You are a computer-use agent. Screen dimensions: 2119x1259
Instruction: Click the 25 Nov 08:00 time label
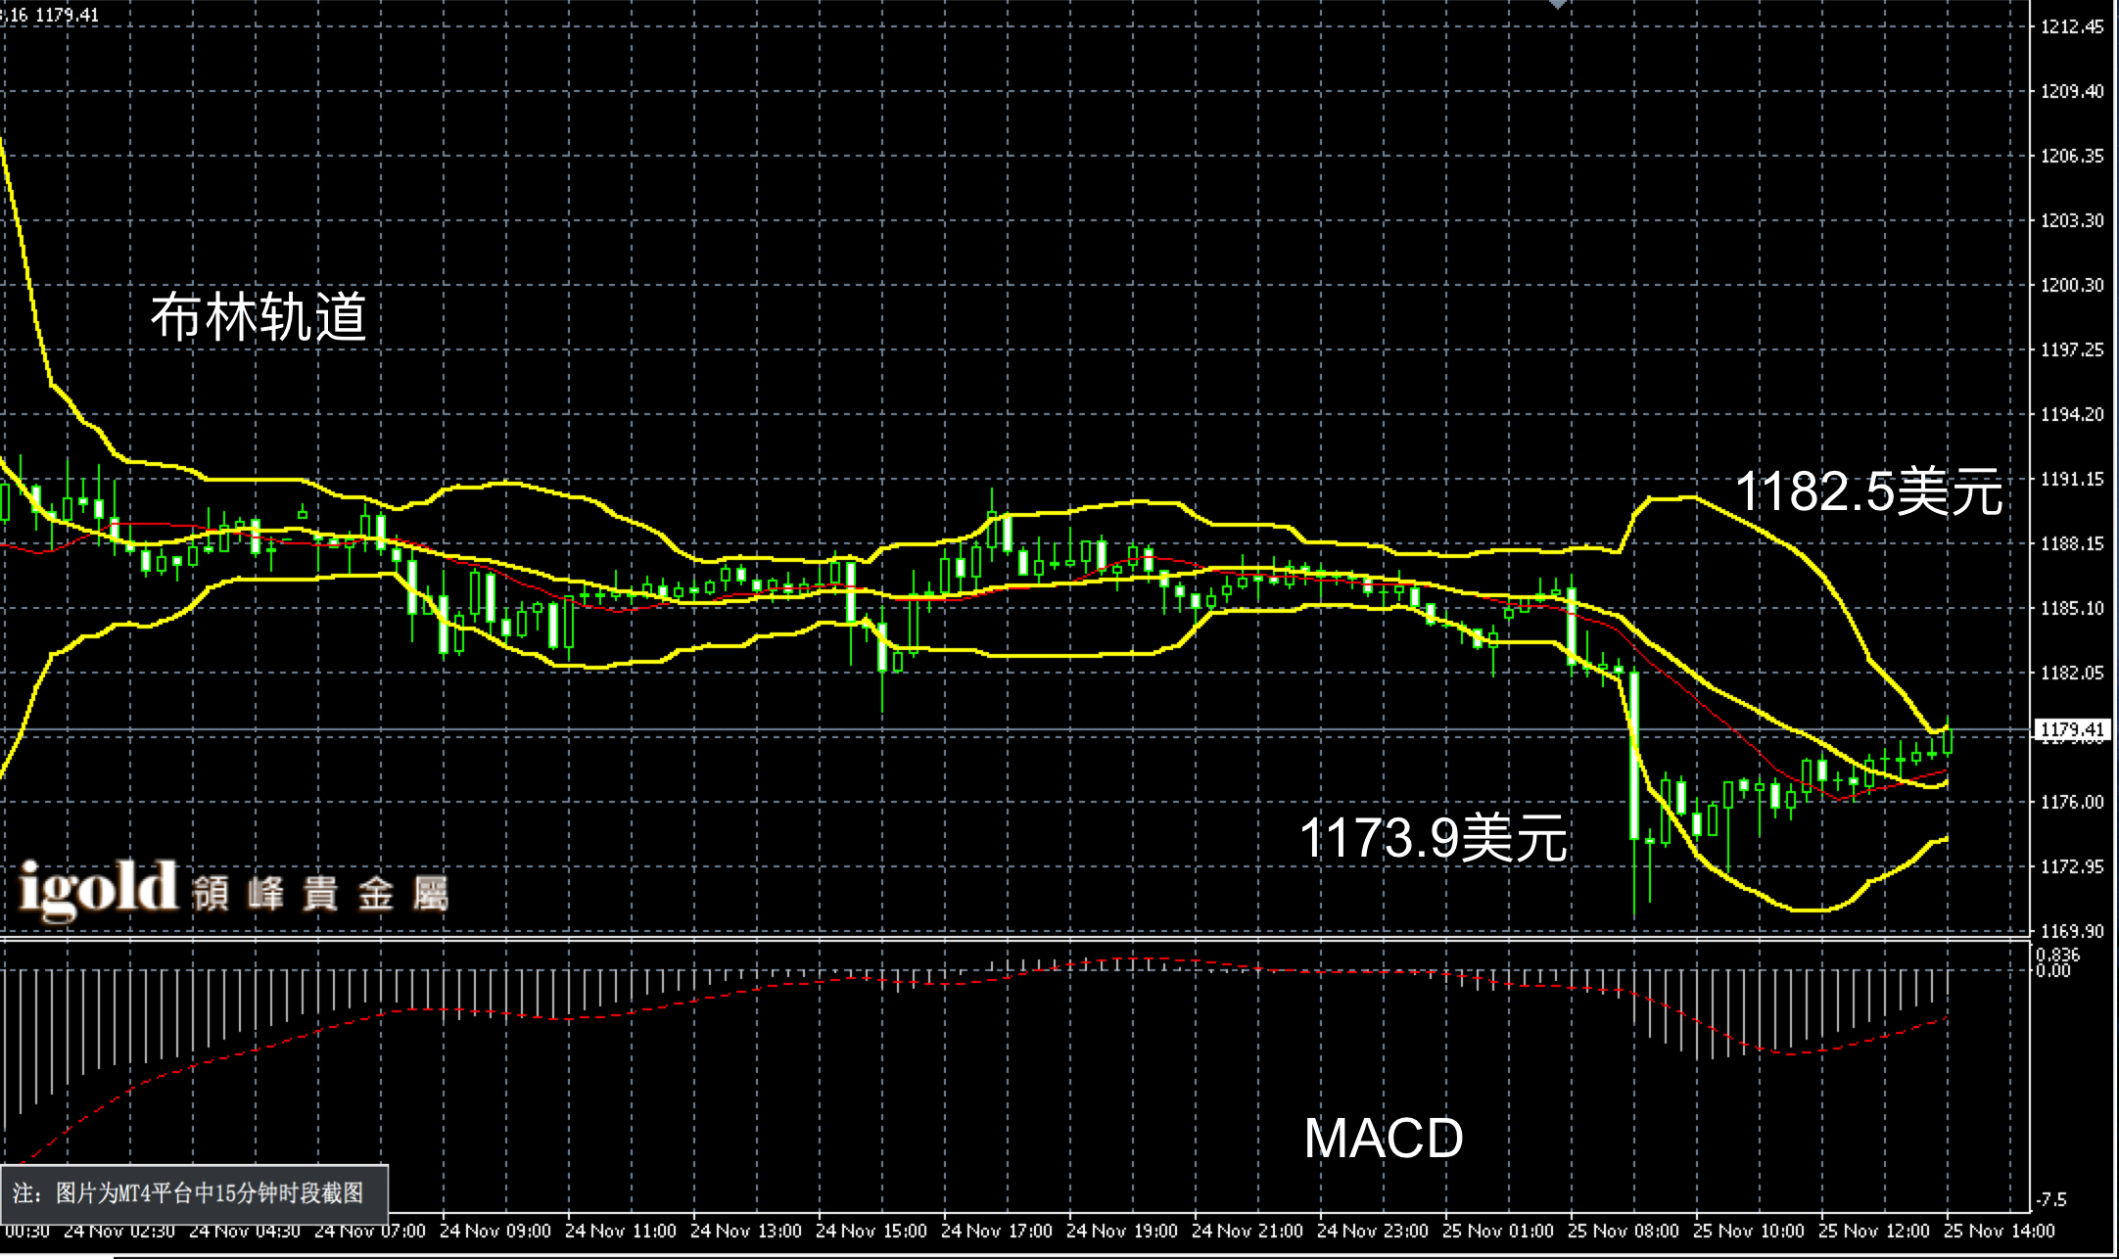pyautogui.click(x=1623, y=1231)
